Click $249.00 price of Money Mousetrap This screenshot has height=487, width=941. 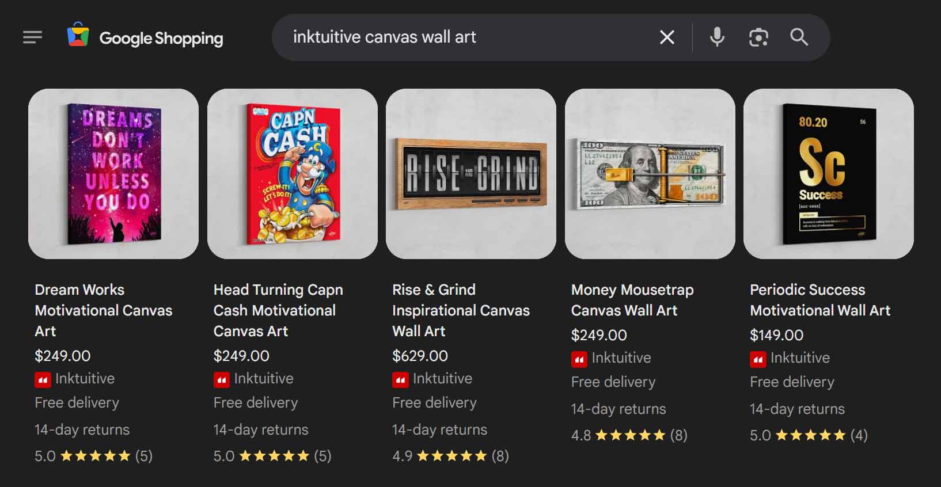coord(599,335)
